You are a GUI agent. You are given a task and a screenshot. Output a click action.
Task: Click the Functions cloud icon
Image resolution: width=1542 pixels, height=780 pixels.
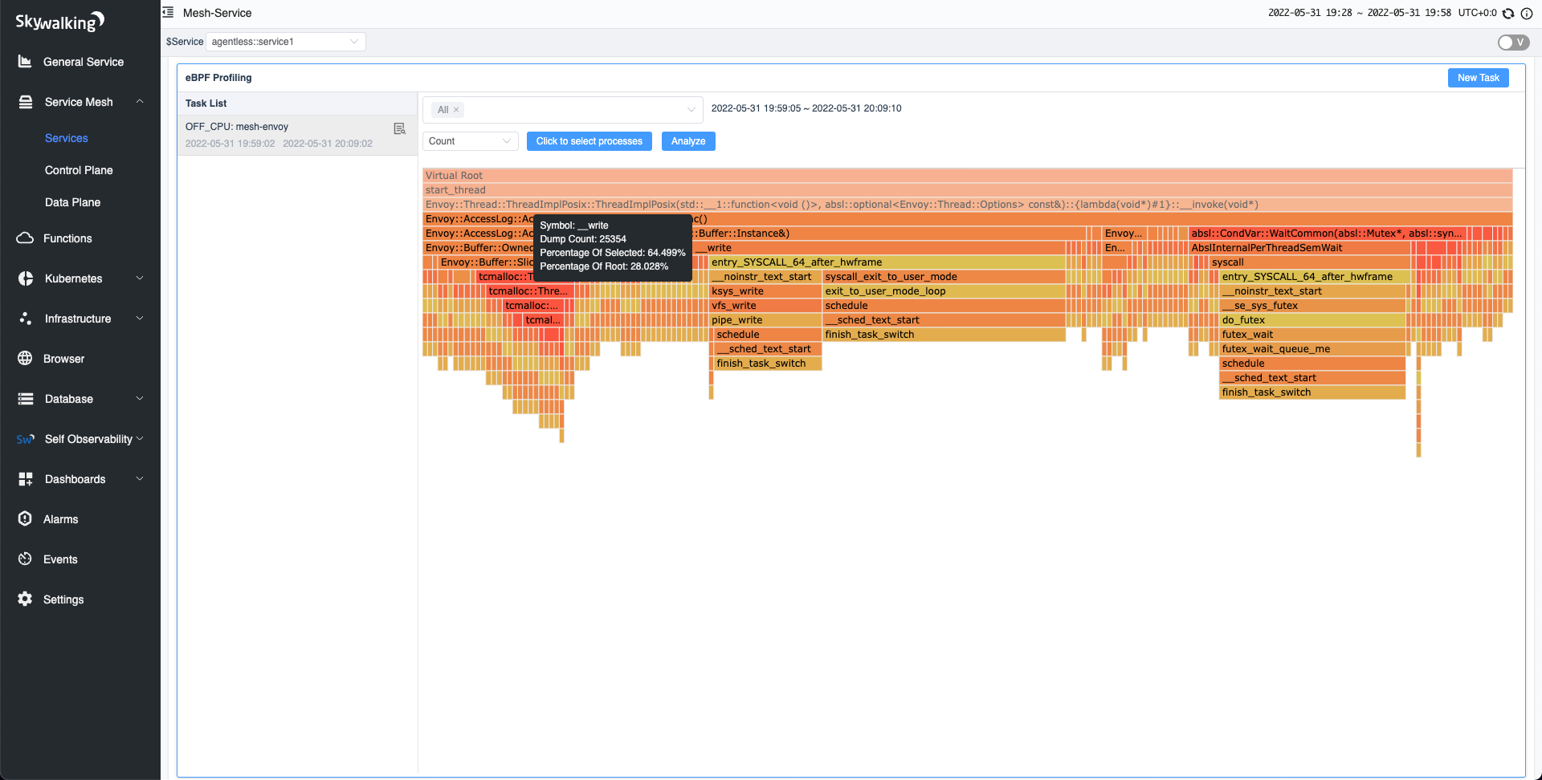click(25, 238)
